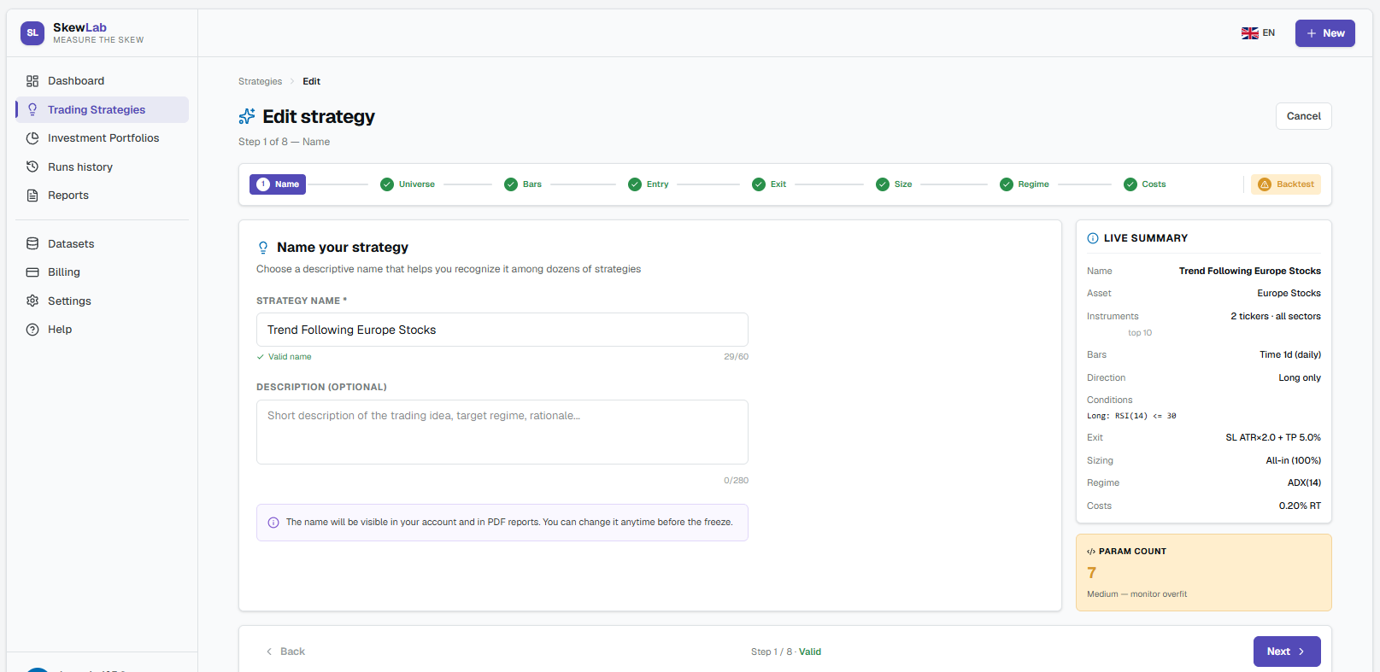1380x672 pixels.
Task: Click the Strategies breadcrumb link
Action: click(260, 82)
